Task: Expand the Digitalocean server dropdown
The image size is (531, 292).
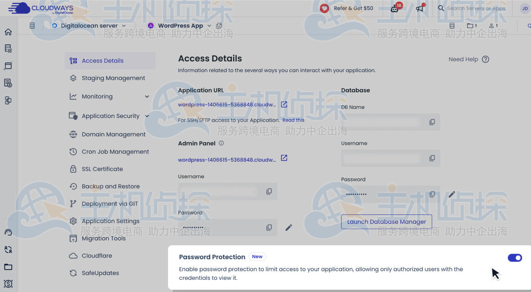Action: coord(124,26)
